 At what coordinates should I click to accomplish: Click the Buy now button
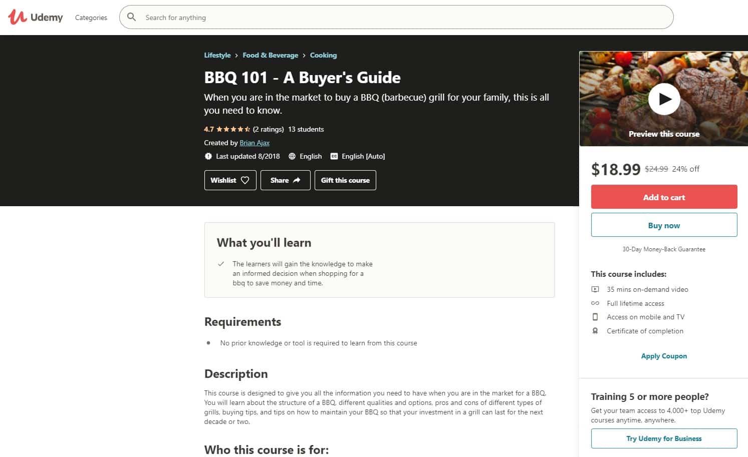click(x=664, y=225)
